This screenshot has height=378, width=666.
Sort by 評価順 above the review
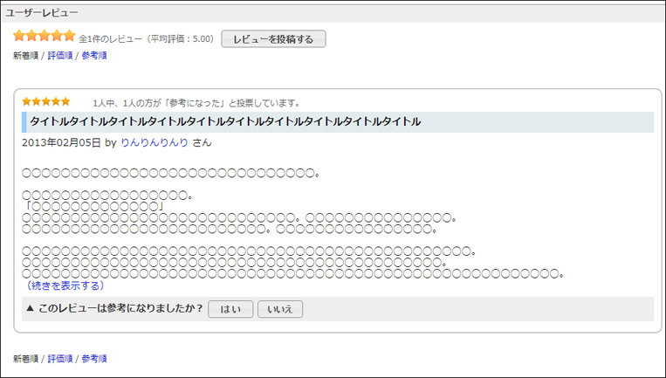(x=59, y=56)
